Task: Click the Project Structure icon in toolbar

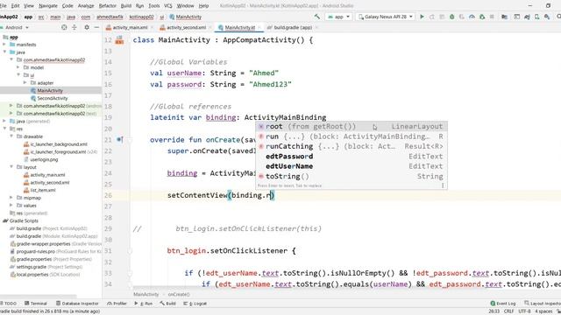Action: point(505,17)
